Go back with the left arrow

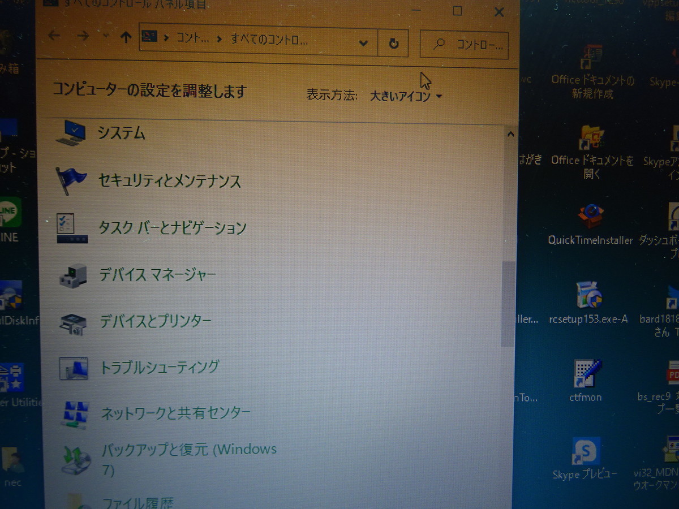pyautogui.click(x=54, y=36)
